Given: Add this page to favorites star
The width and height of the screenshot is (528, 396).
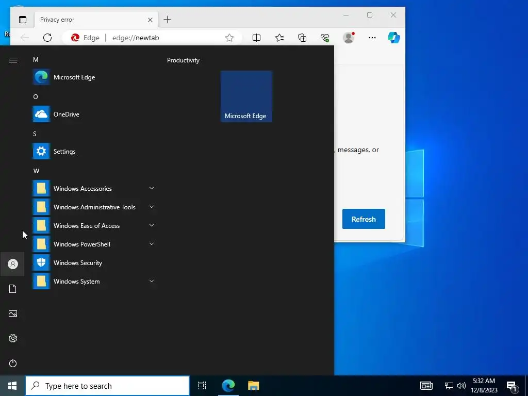Looking at the screenshot, I should click(x=229, y=38).
